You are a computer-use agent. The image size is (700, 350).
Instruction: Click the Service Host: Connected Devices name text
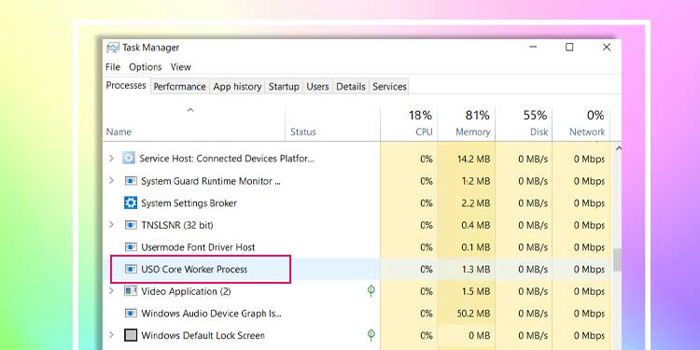tap(227, 159)
